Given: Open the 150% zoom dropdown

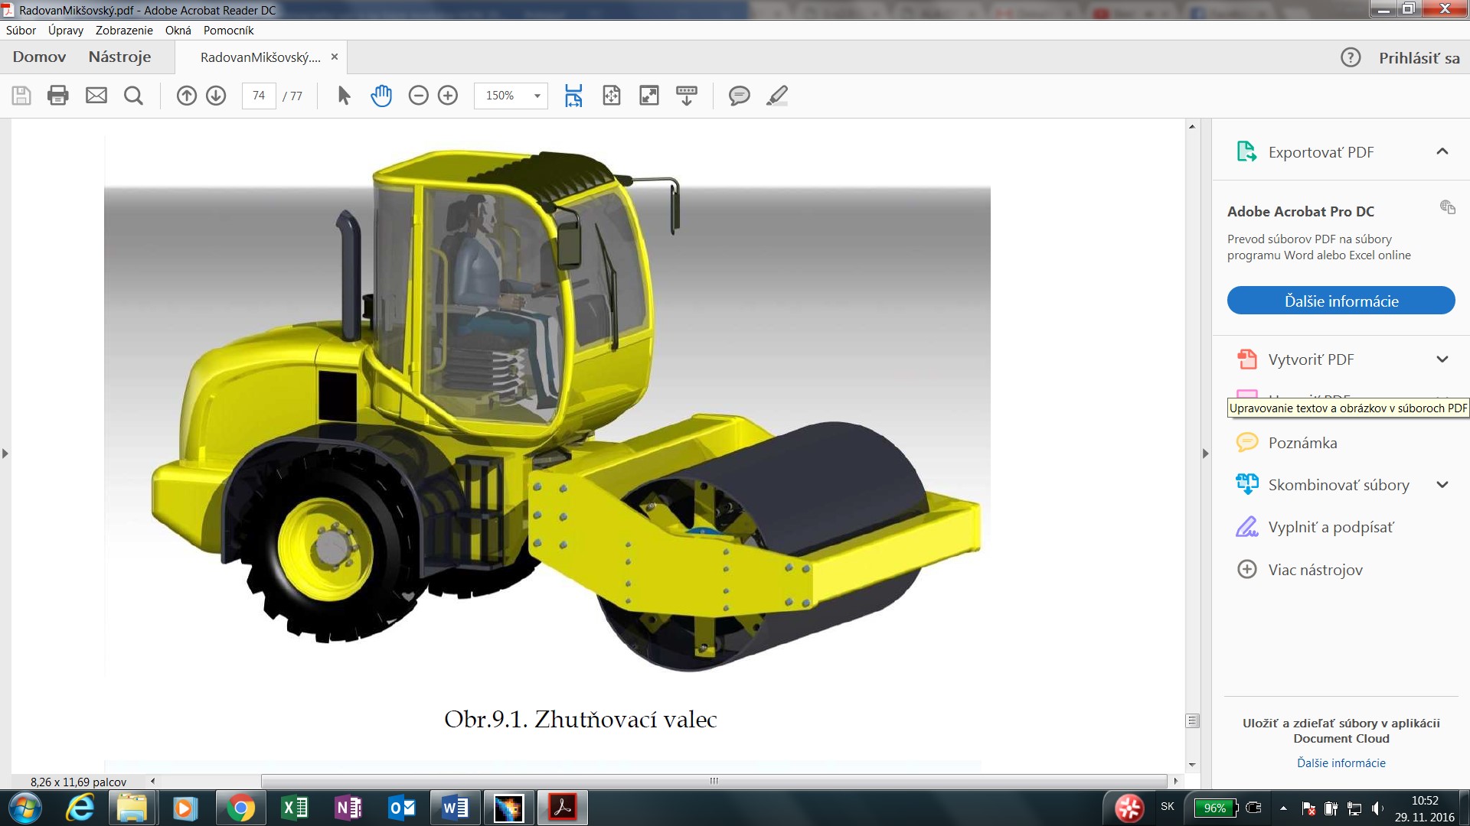Looking at the screenshot, I should coord(537,96).
